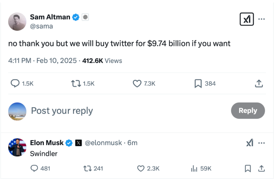Bookmark Elon Musk's reply
Screen dimensions: 274x179
(x=248, y=168)
